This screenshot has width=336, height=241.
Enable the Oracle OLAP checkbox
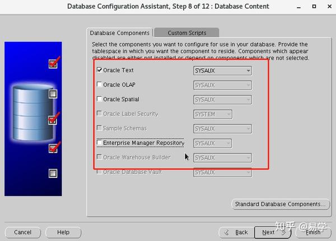[100, 84]
